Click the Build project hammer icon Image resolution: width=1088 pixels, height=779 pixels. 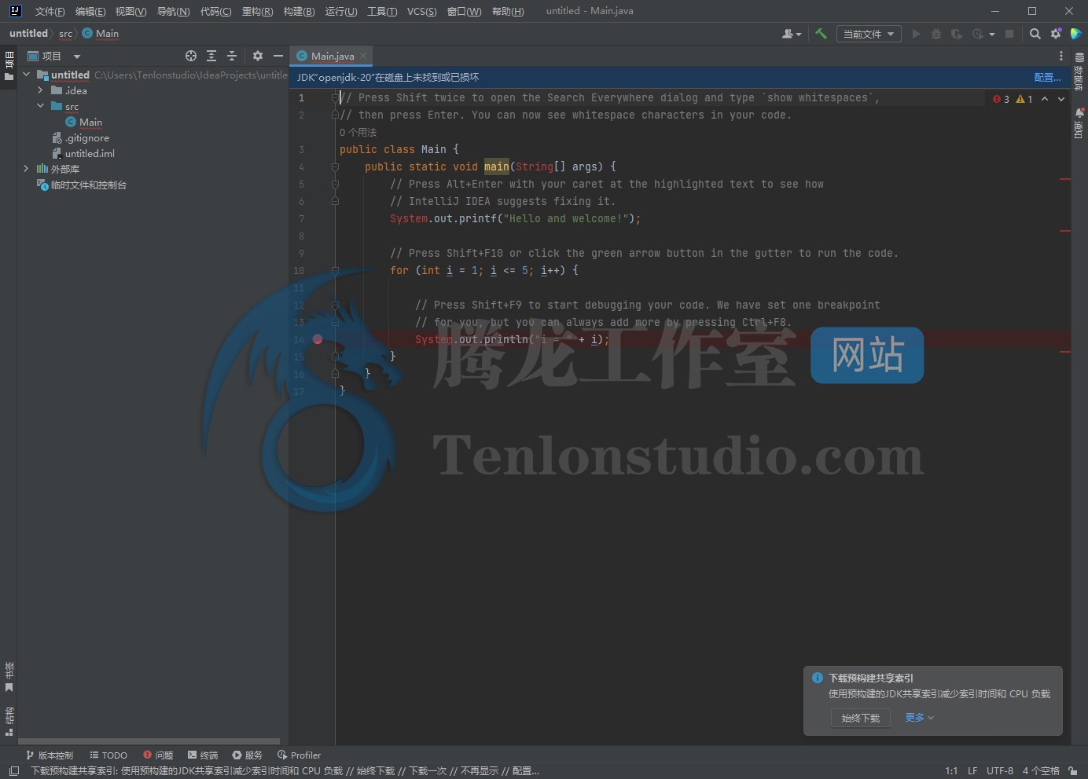[821, 34]
